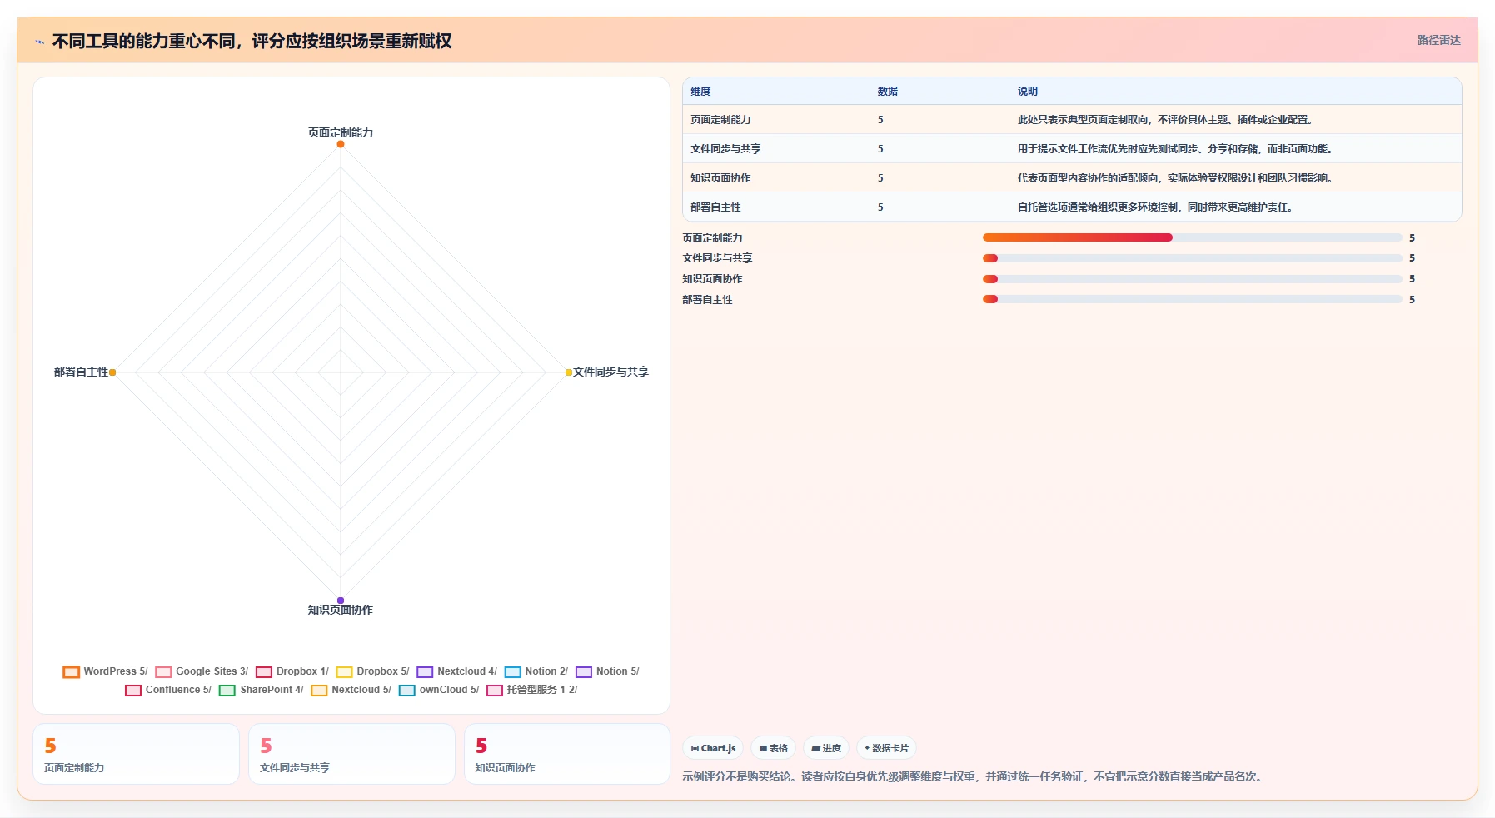The image size is (1495, 818).
Task: Click the 进度 chip
Action: (x=826, y=748)
